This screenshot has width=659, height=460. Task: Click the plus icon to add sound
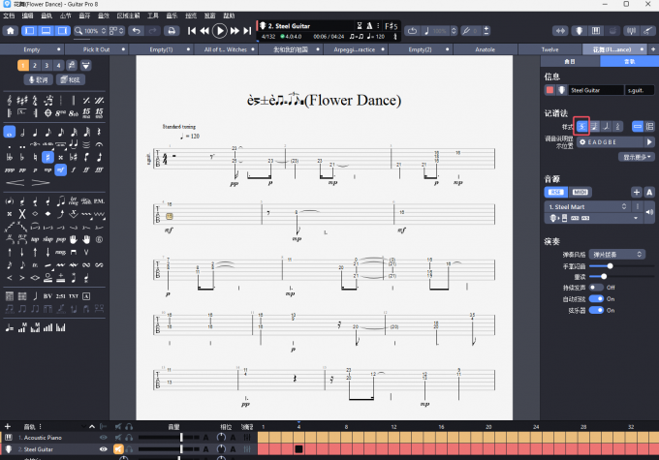click(636, 192)
